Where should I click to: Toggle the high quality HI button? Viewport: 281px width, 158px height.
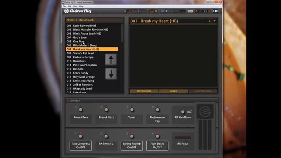[209, 11]
